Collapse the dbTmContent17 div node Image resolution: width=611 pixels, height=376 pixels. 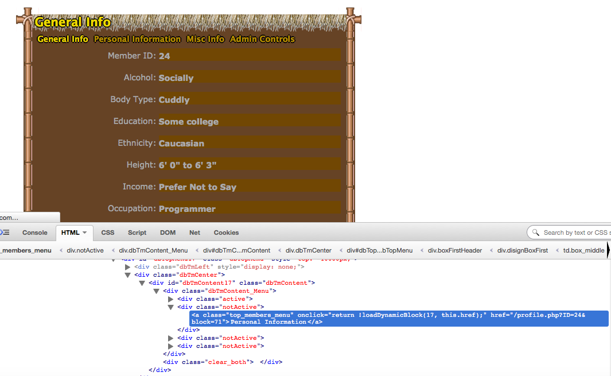click(x=142, y=283)
